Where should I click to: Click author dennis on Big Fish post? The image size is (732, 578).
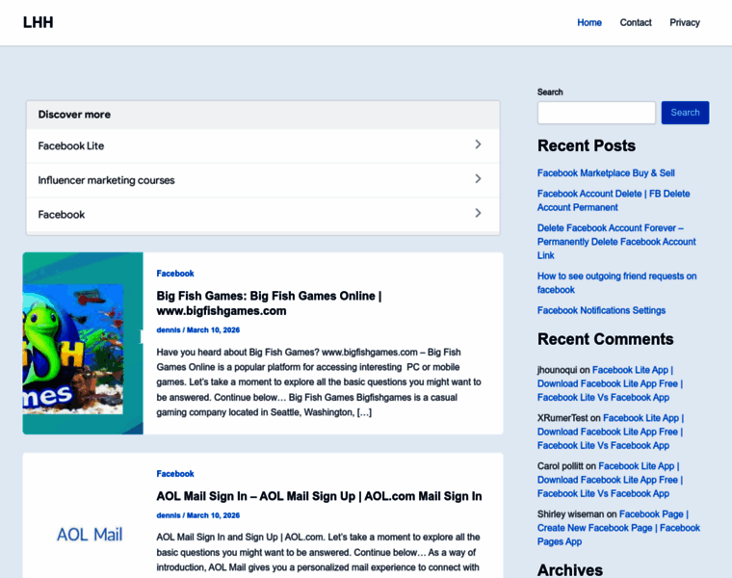click(x=168, y=330)
